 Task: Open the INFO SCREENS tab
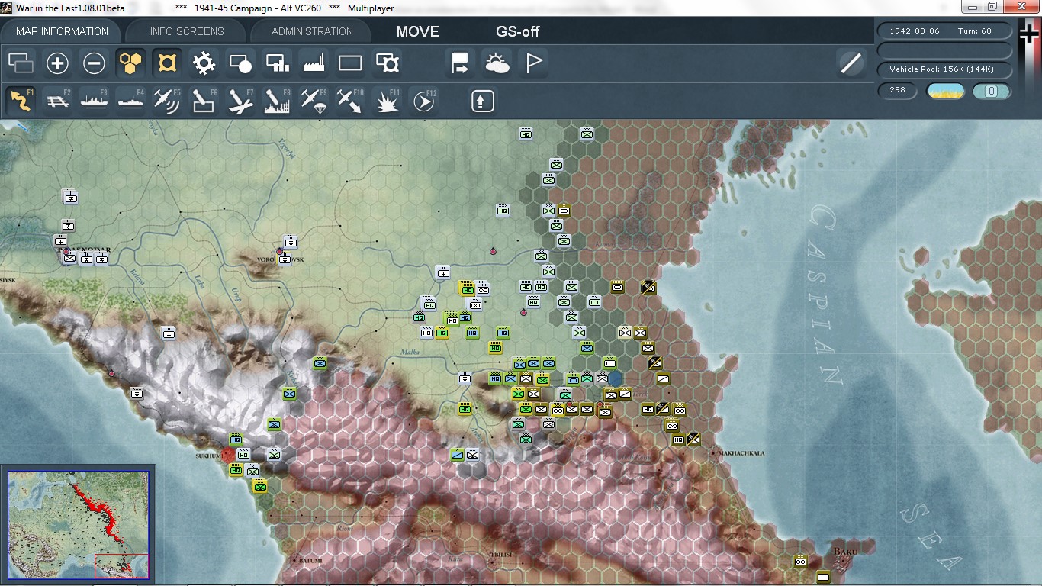187,31
